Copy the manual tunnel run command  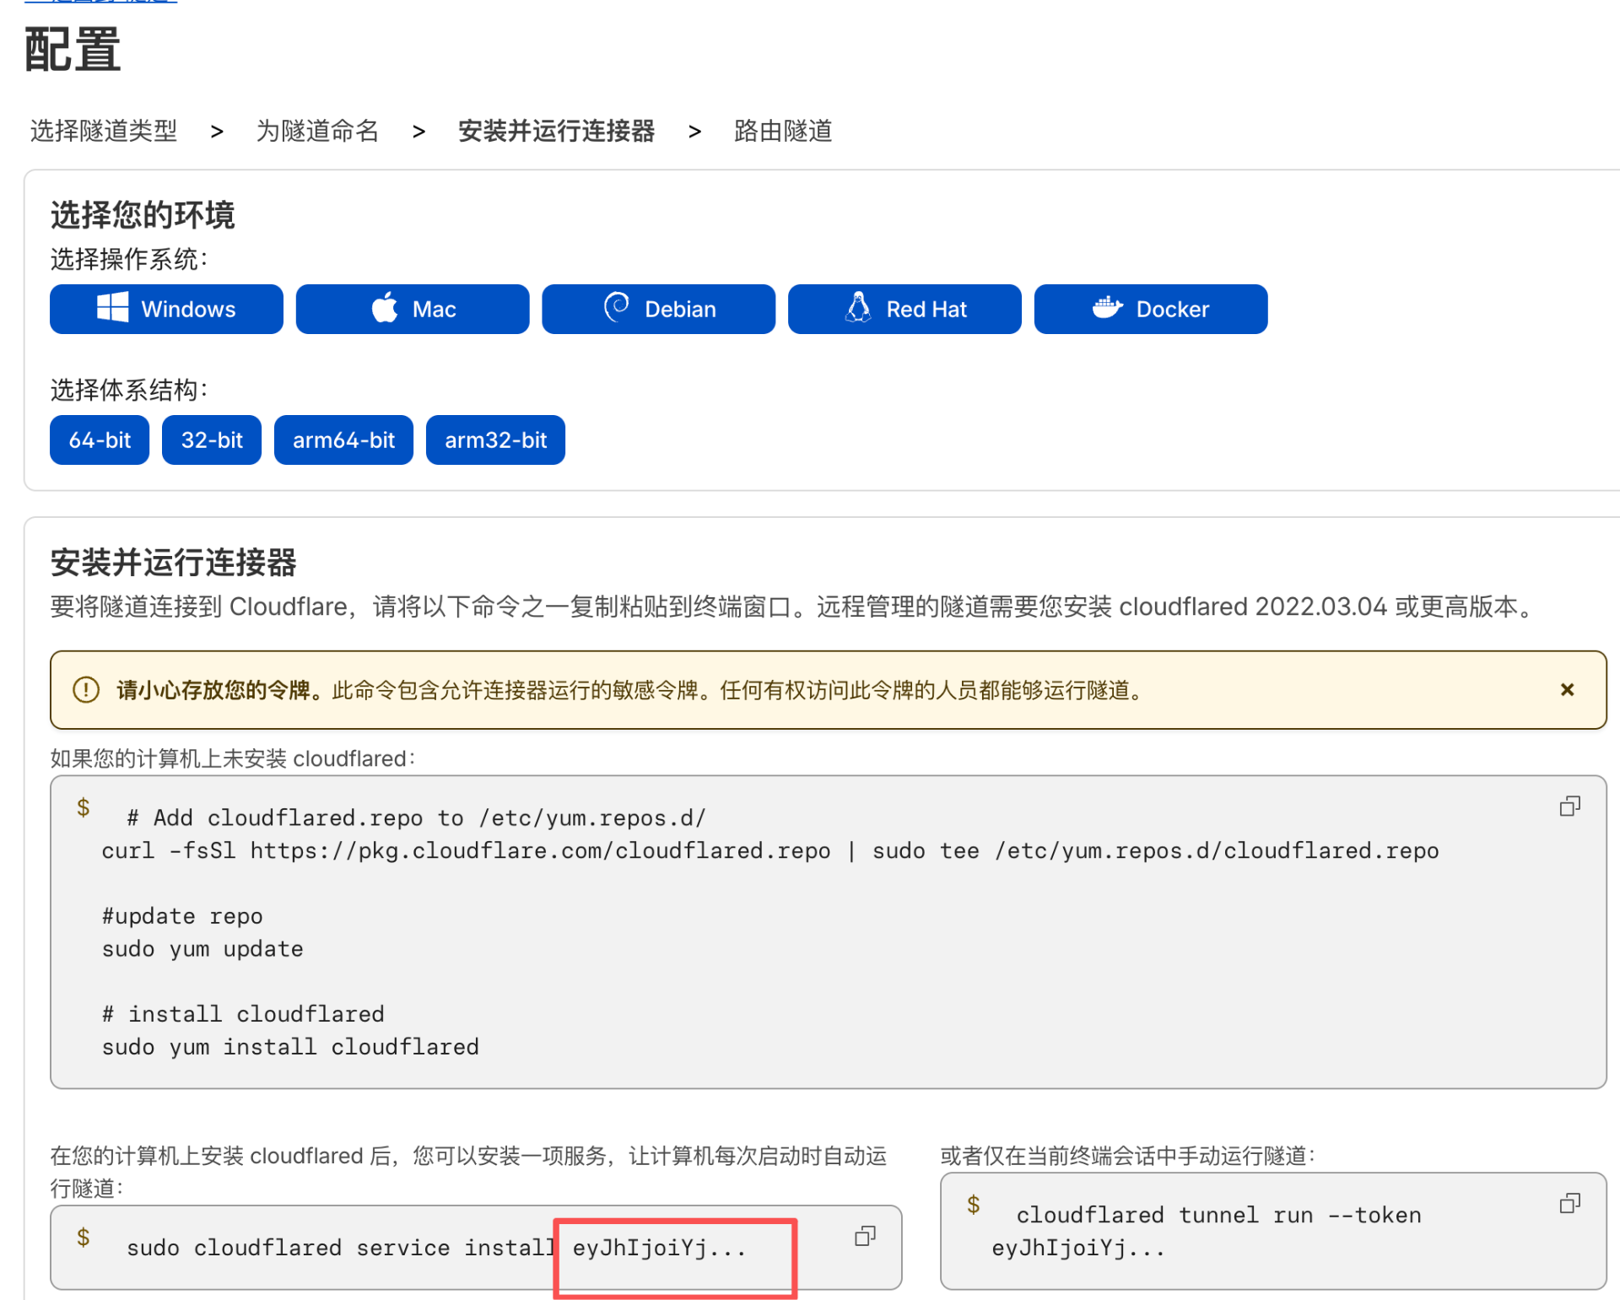click(x=1571, y=1204)
